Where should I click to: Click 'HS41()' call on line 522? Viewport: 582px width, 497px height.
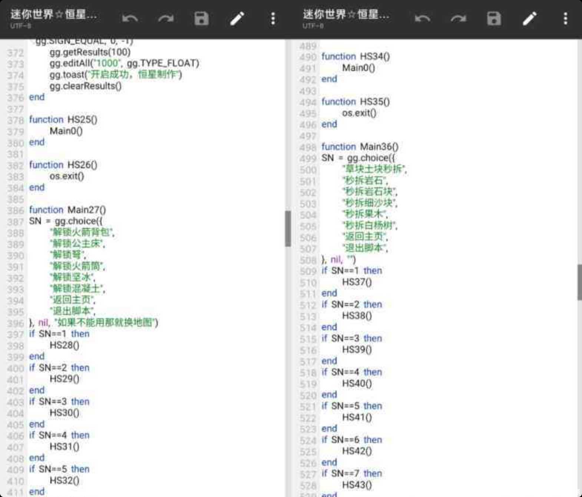point(357,417)
